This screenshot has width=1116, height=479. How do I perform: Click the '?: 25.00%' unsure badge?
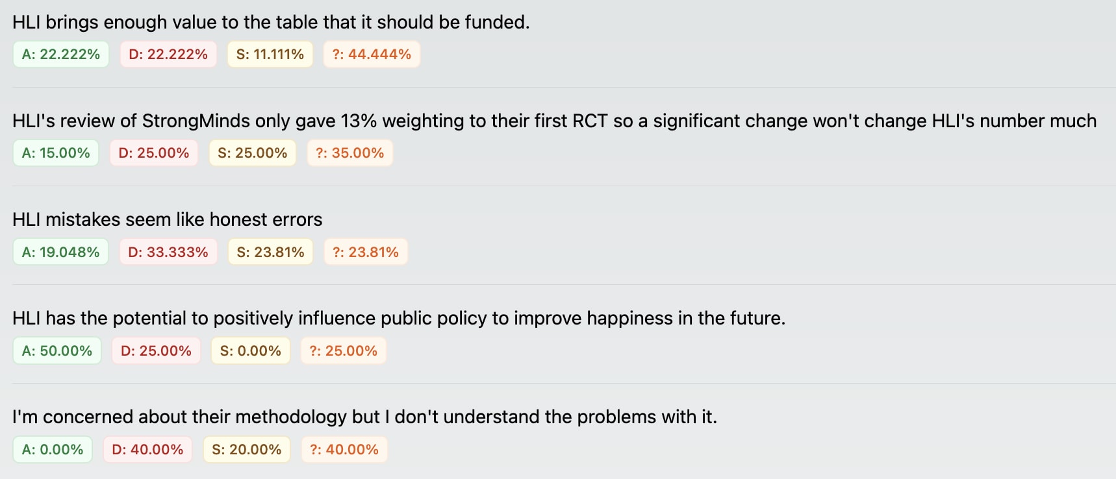tap(344, 350)
